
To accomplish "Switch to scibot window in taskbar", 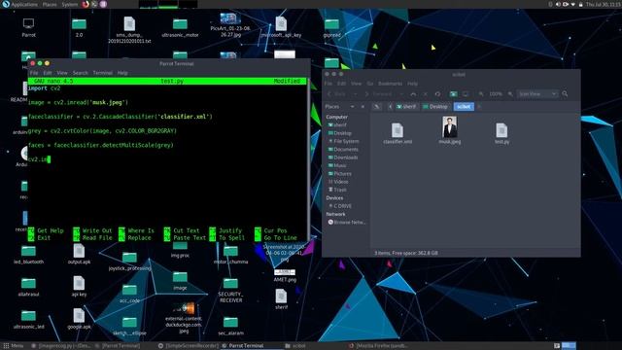I will tap(295, 346).
